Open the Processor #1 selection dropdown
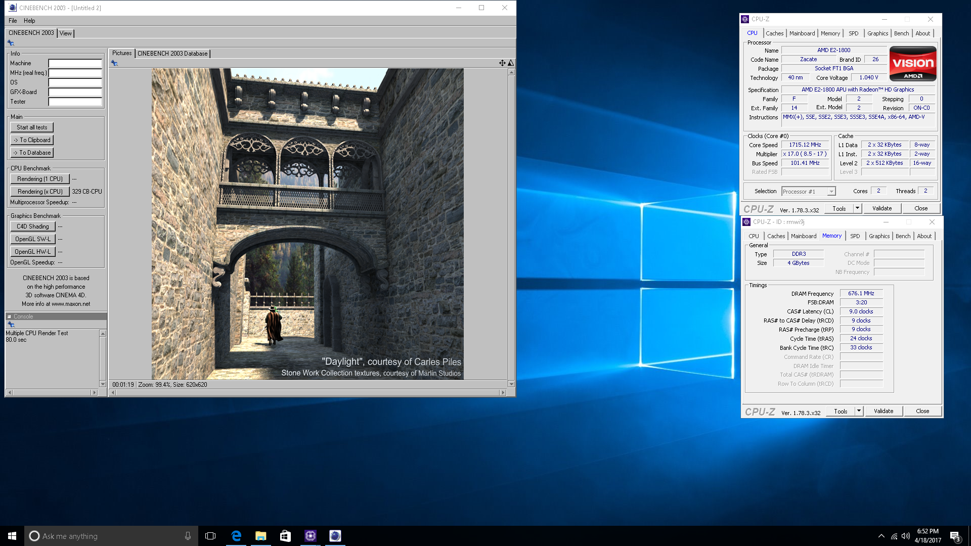The width and height of the screenshot is (971, 546). point(831,192)
